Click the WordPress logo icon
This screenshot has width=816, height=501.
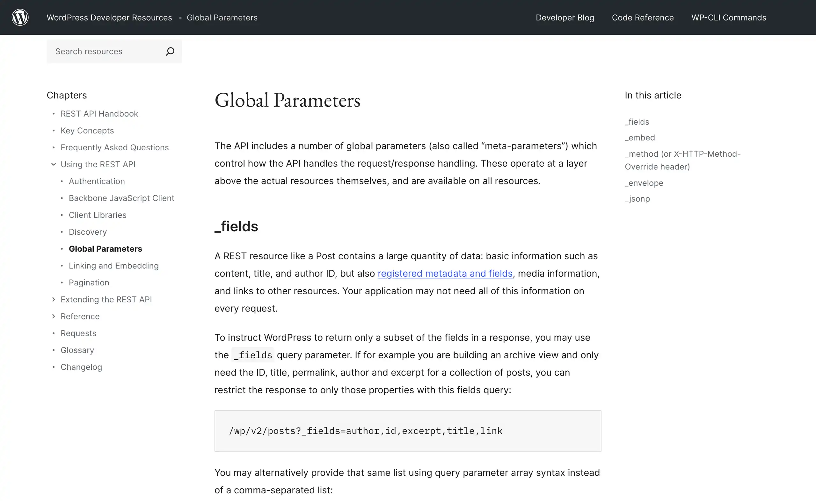click(20, 17)
